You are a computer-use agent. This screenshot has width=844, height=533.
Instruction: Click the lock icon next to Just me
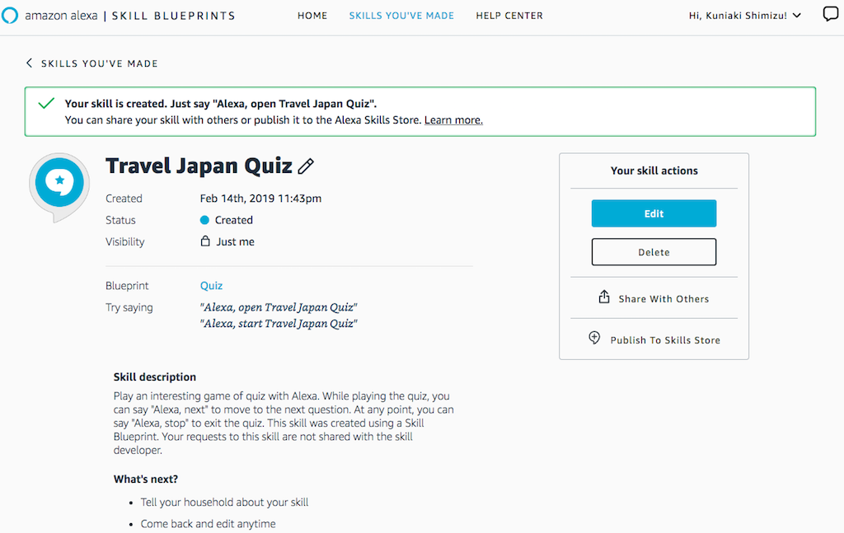[205, 241]
